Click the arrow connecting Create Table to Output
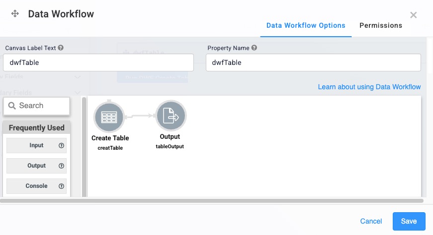 140,116
